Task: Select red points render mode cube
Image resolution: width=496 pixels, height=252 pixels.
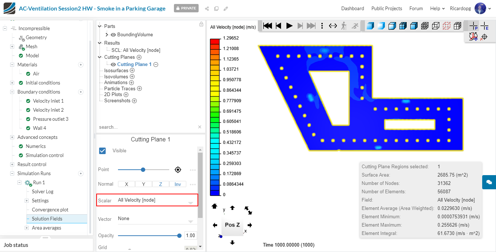Action: point(447,26)
